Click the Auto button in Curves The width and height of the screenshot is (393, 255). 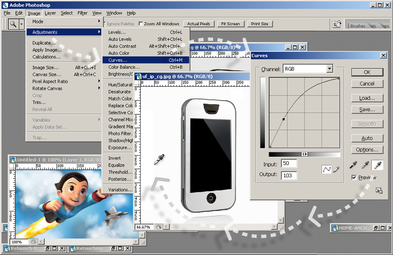point(367,138)
